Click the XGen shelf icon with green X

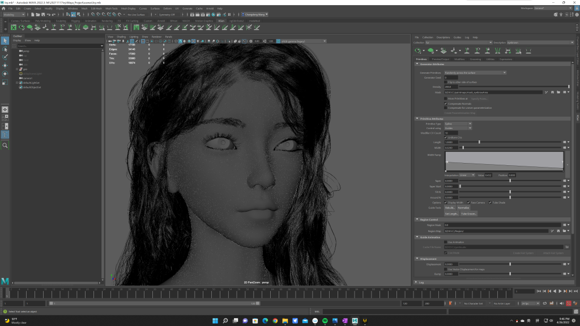pyautogui.click(x=14, y=27)
